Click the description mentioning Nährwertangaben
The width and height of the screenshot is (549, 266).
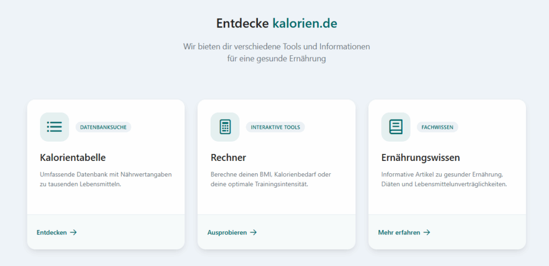coord(106,179)
